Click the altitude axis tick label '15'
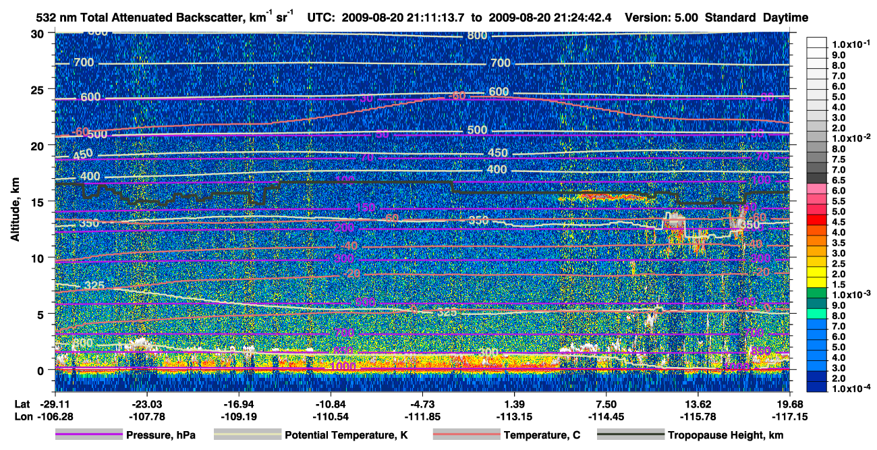 tap(38, 202)
